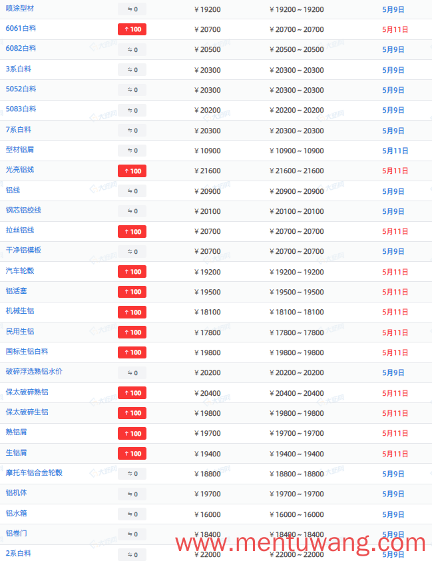
Task: Open the 6061白料 product link
Action: tap(21, 29)
